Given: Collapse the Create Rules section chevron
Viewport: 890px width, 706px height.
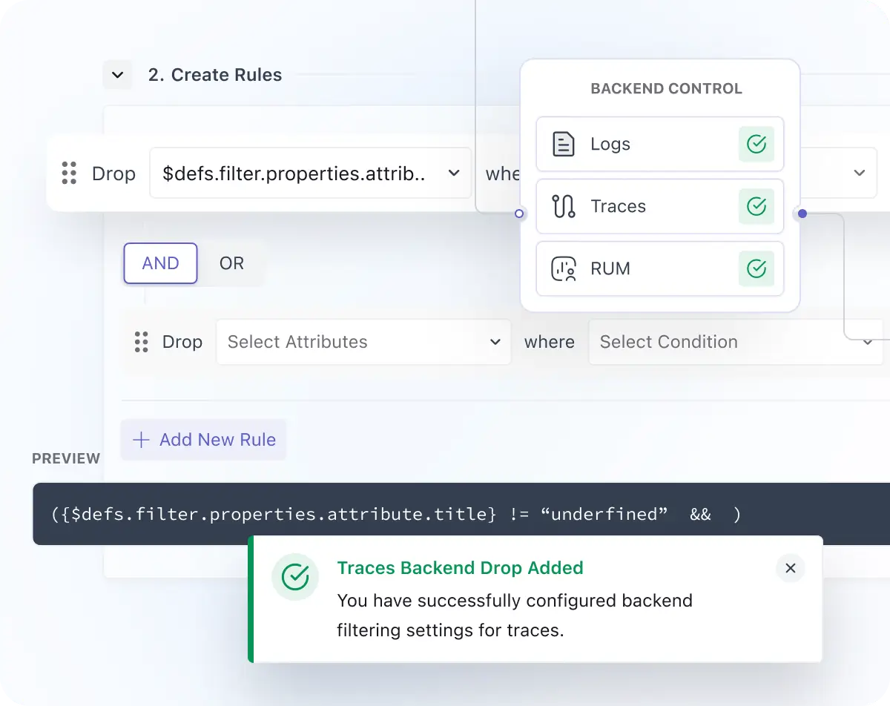Looking at the screenshot, I should tap(117, 74).
